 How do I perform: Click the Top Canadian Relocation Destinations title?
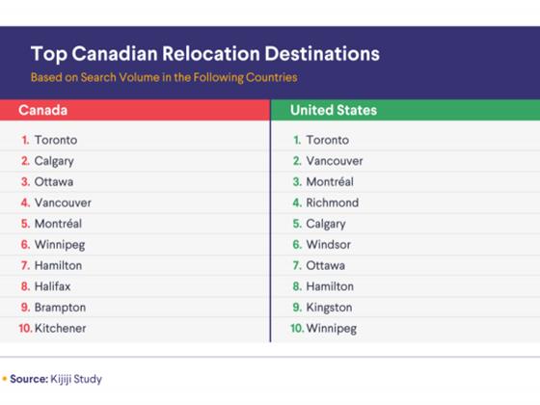[x=205, y=54]
